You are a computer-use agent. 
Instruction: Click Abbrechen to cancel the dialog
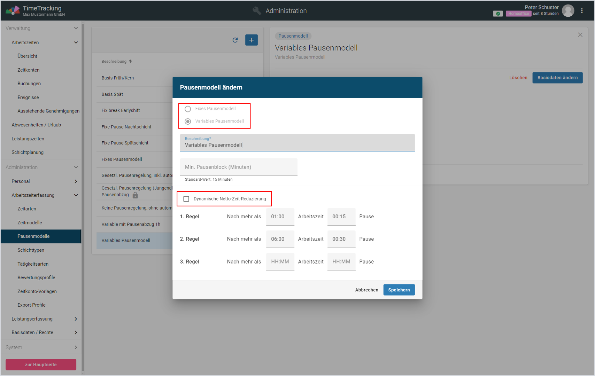point(366,290)
